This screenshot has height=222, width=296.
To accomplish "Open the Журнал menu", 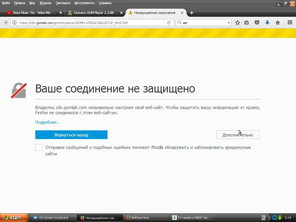I will (45, 3).
